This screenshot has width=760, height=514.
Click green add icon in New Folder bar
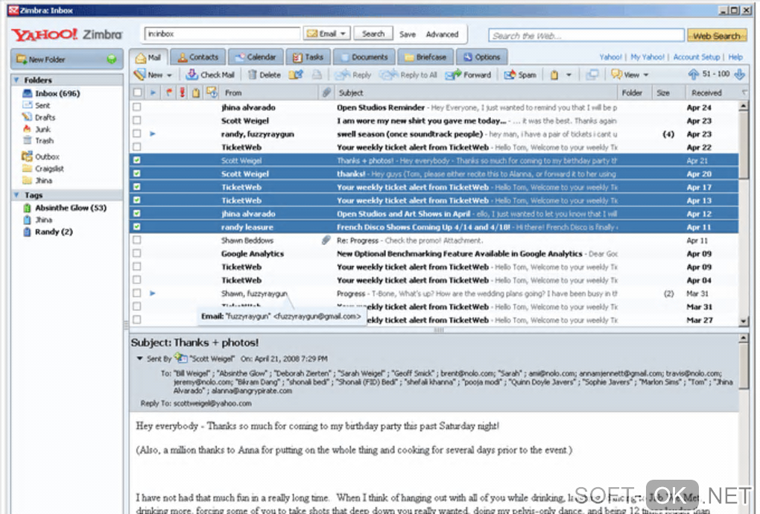point(112,59)
